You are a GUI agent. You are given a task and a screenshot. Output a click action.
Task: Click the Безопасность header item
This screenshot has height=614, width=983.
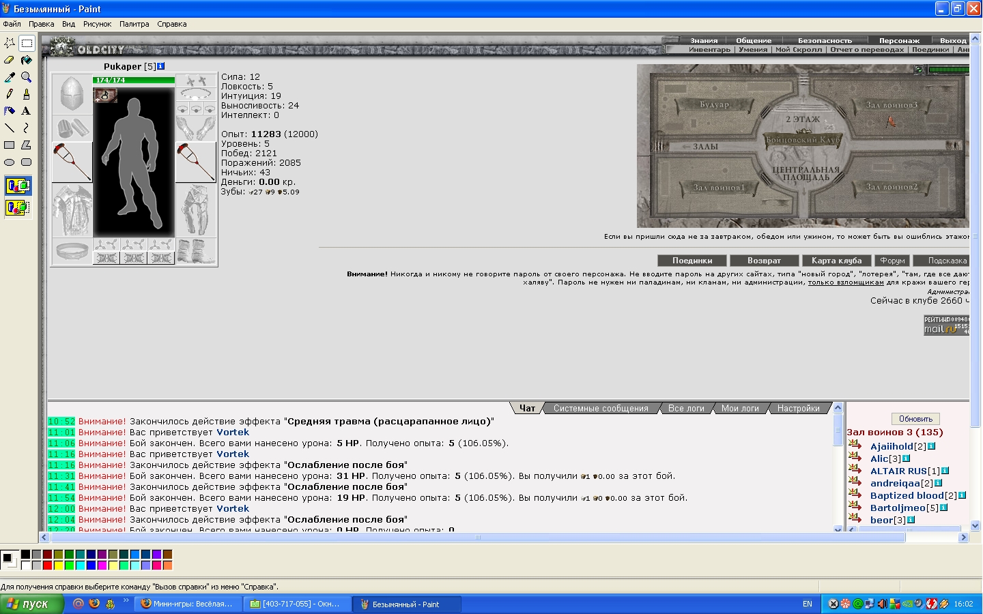click(x=825, y=40)
